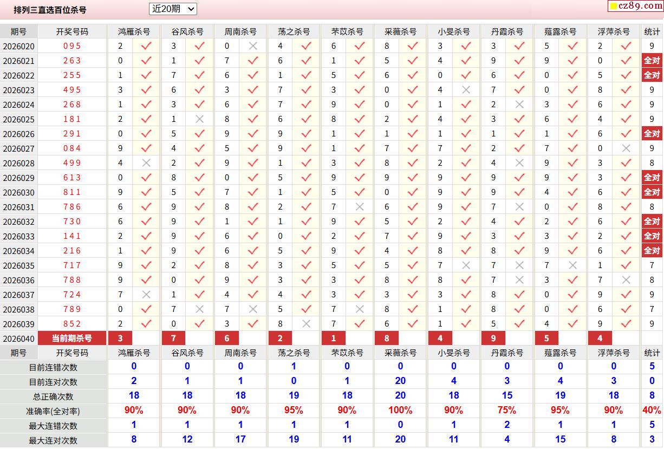The image size is (664, 449).
Task: Click the 浮萍 cross mark in row 2026027
Action: [626, 148]
